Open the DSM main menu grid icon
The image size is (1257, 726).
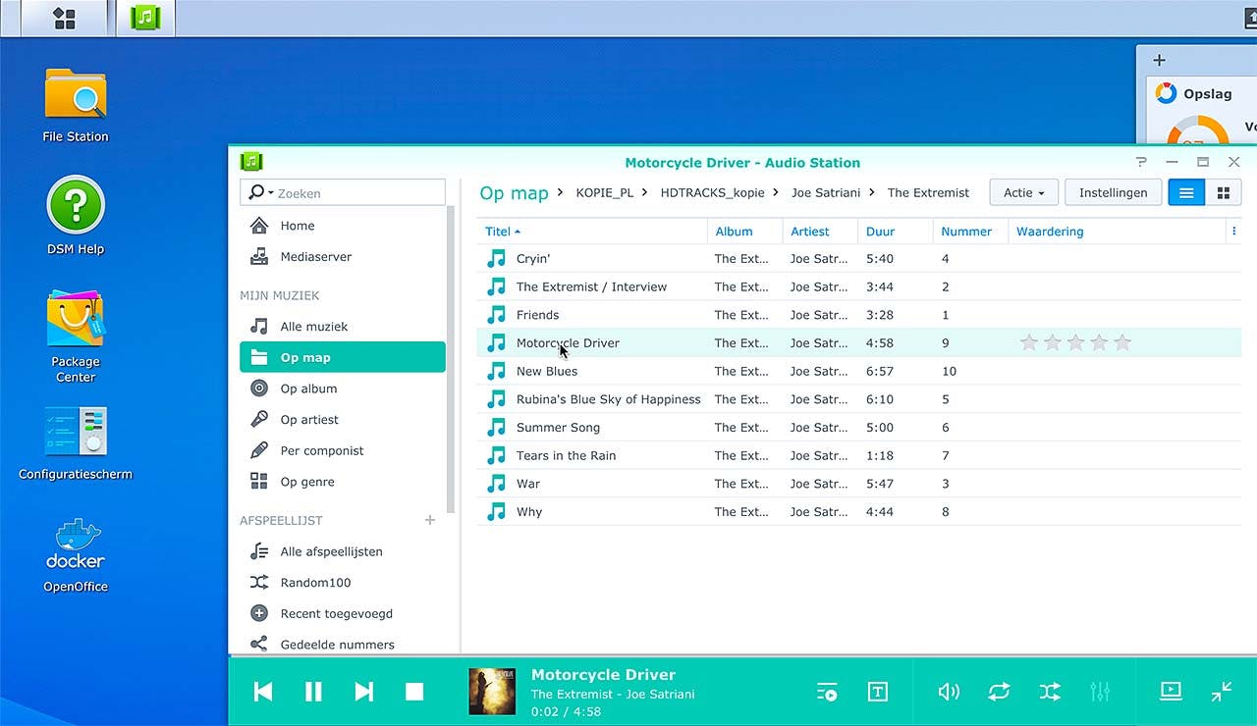[64, 18]
